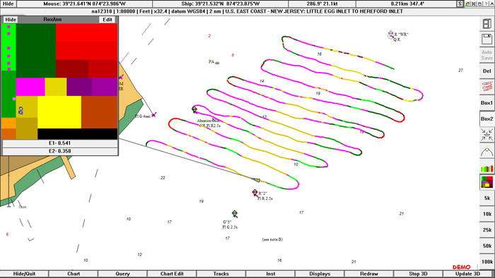The height and width of the screenshot is (278, 495).
Task: Open the colored bar histogram icon
Action: pos(487,167)
